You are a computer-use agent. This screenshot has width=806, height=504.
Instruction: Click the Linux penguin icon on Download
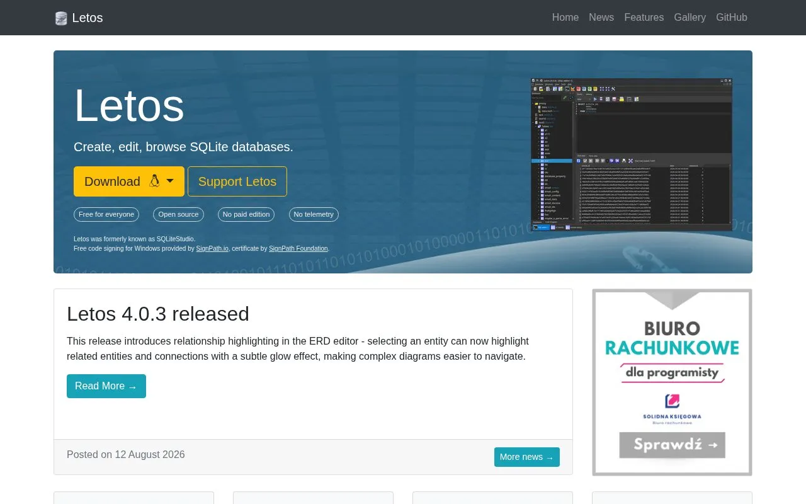154,181
